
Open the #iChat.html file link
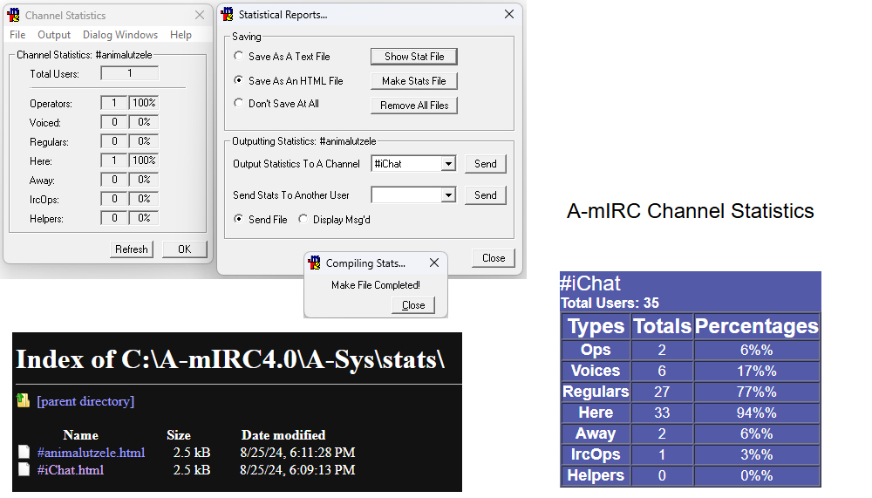coord(71,469)
